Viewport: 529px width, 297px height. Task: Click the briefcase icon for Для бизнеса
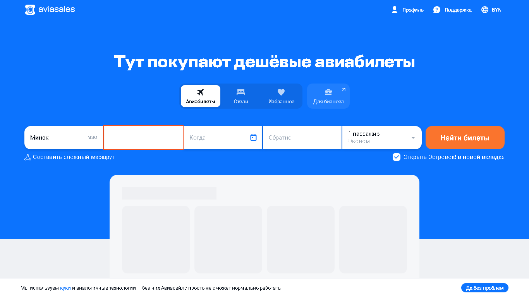[x=328, y=92]
